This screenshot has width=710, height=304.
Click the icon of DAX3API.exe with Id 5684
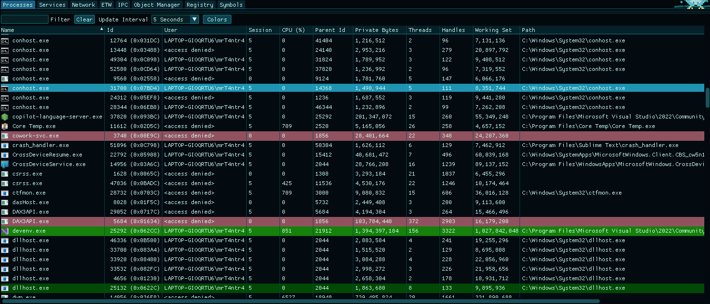[5, 221]
